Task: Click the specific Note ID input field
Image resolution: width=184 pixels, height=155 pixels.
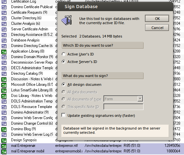Action: [x=123, y=107]
